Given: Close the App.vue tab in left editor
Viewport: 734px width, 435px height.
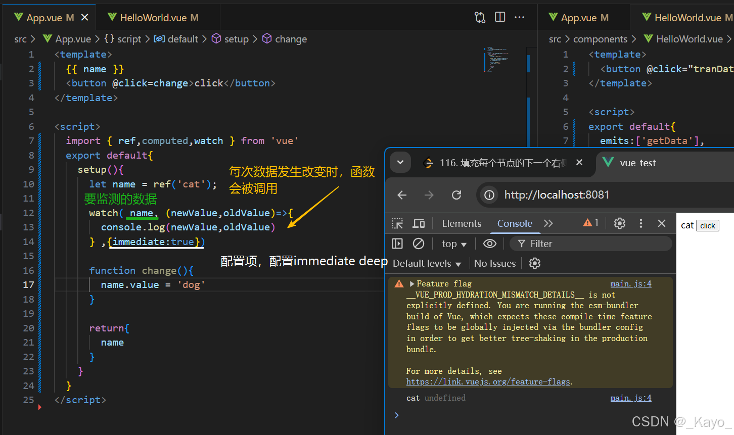Looking at the screenshot, I should 84,17.
